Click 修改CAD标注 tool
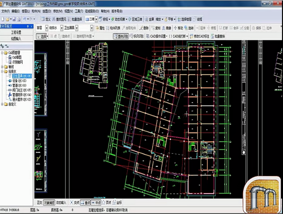Image resolution: width=283 pixels, height=214 pixels. coord(199,36)
